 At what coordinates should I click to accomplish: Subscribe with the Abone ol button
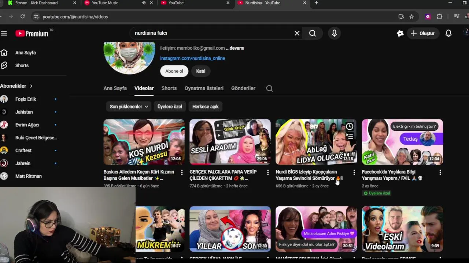[174, 71]
